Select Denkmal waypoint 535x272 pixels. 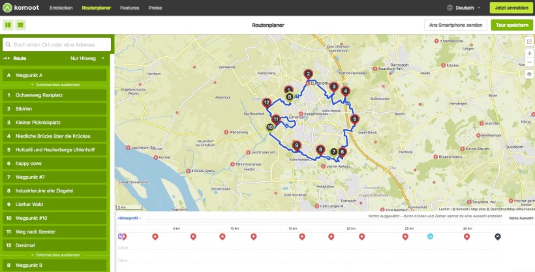point(55,245)
